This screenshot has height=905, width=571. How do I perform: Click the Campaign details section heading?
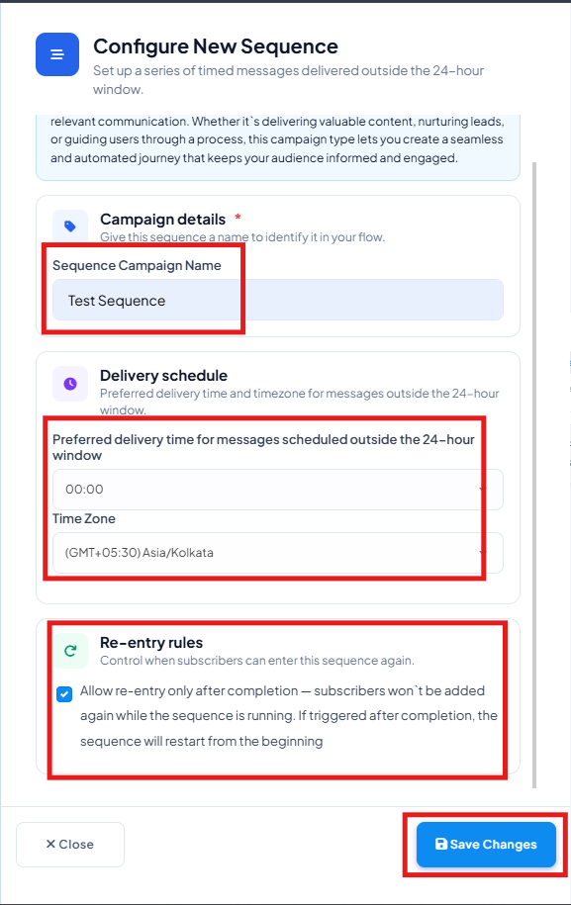point(163,220)
